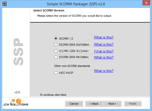The height and width of the screenshot is (111, 152).
Task: Choose SCORM 2004 2nd Edition option
Action: (x=56, y=45)
